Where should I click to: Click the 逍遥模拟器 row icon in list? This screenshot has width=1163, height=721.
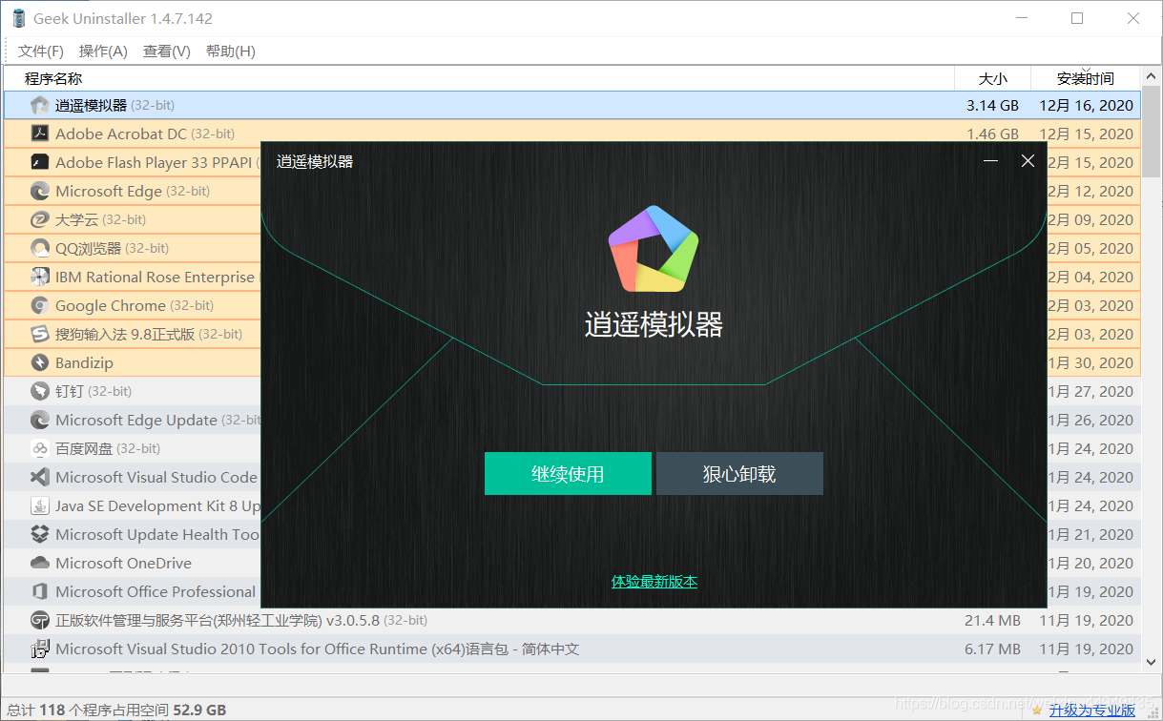coord(39,105)
